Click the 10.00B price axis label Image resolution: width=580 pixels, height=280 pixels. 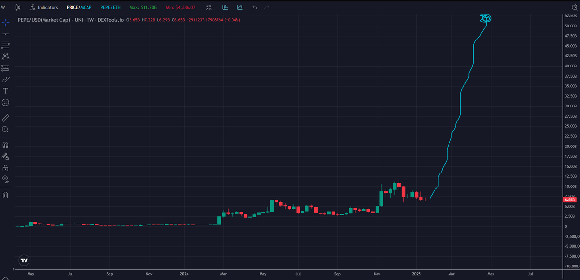point(570,187)
